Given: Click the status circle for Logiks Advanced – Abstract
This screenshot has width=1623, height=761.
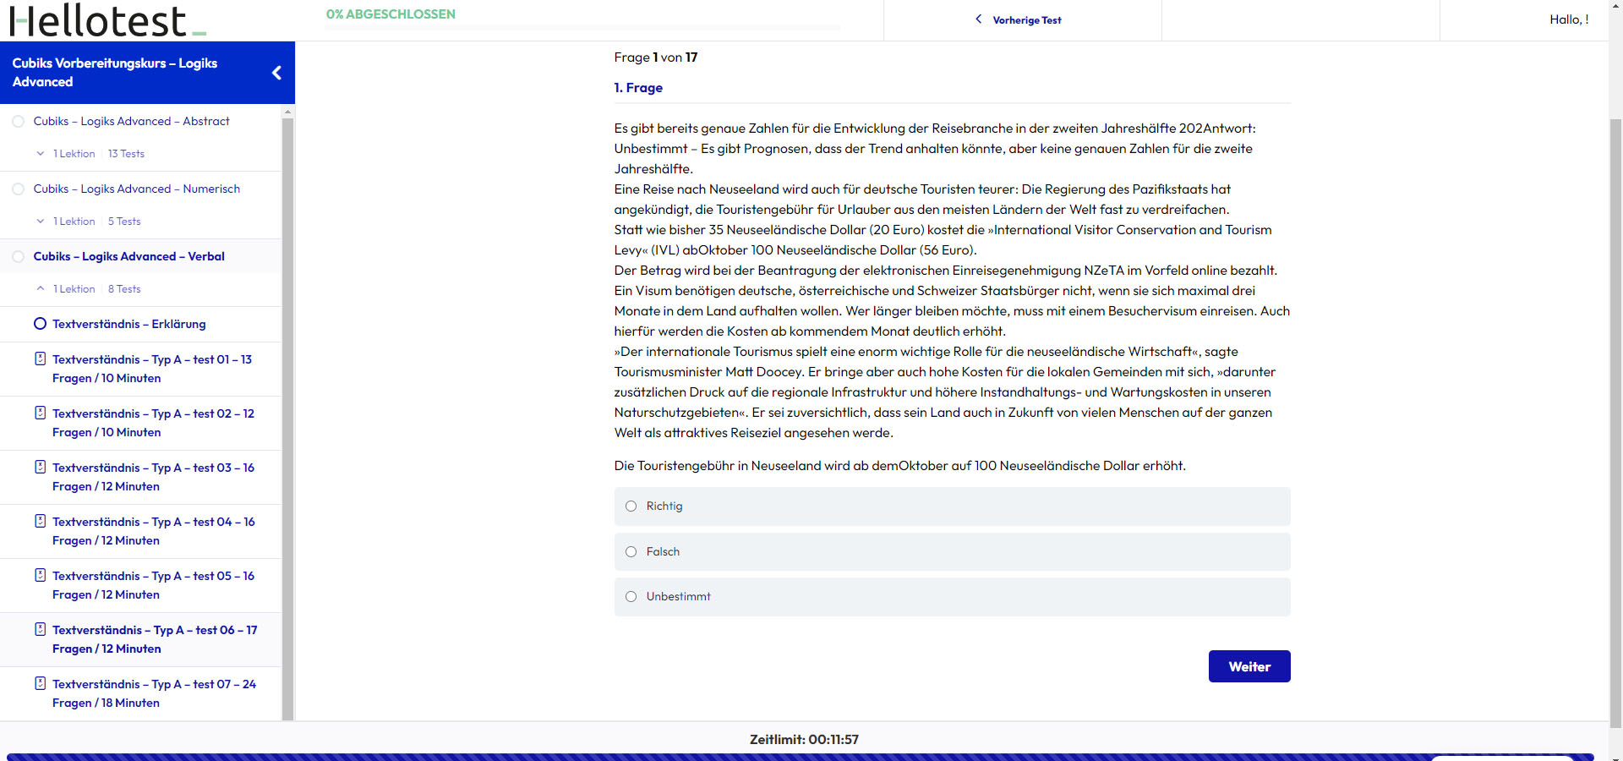Looking at the screenshot, I should point(18,122).
